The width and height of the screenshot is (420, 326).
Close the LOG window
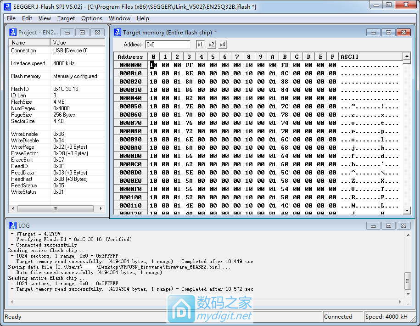click(403, 226)
